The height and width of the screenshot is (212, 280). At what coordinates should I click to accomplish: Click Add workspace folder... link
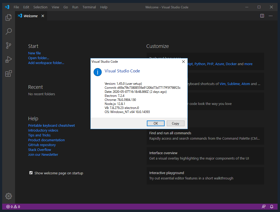pyautogui.click(x=46, y=63)
